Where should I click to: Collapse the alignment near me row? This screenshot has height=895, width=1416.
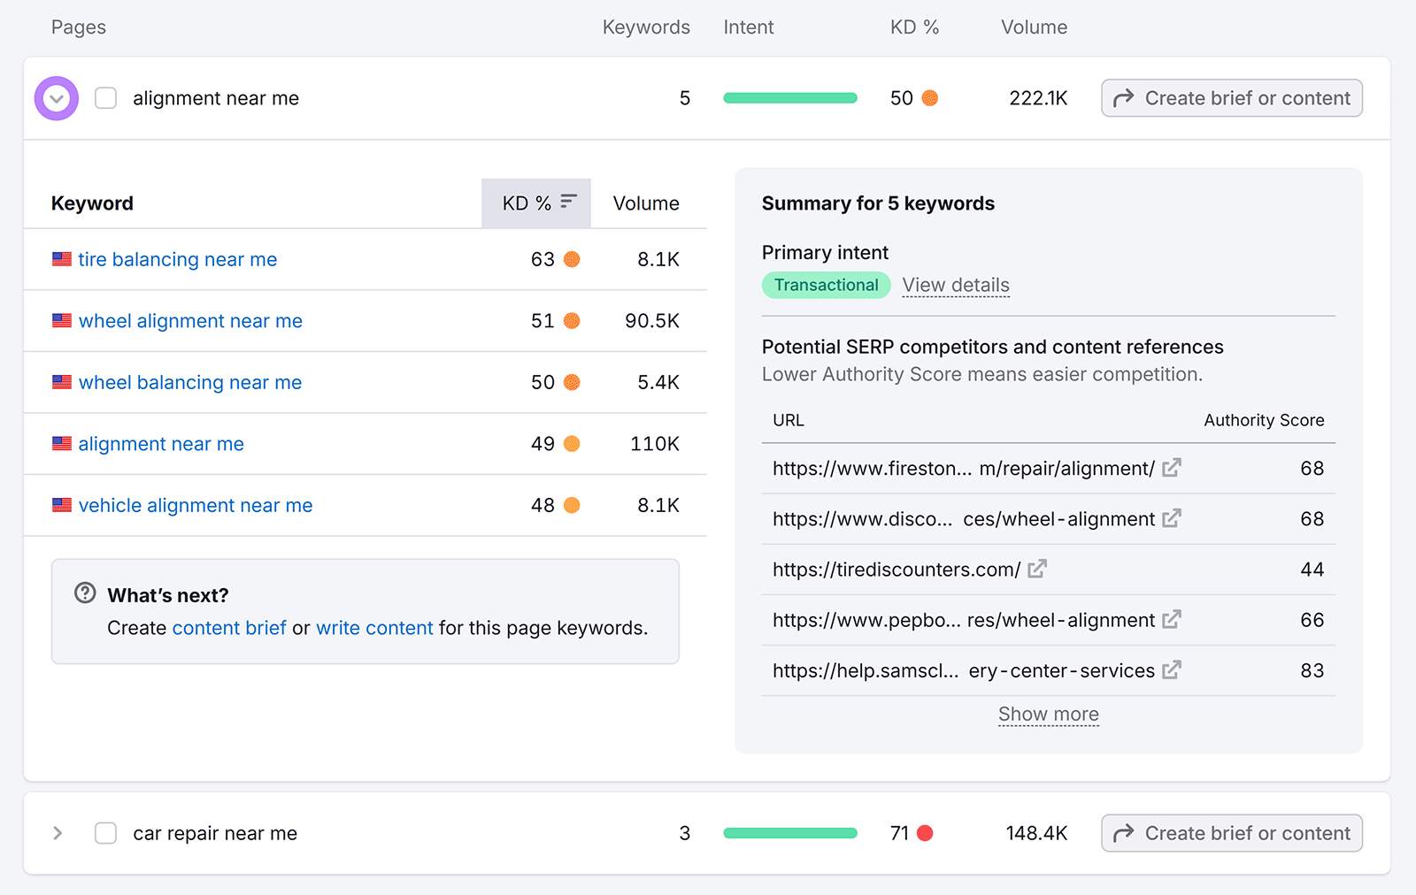[x=56, y=98]
